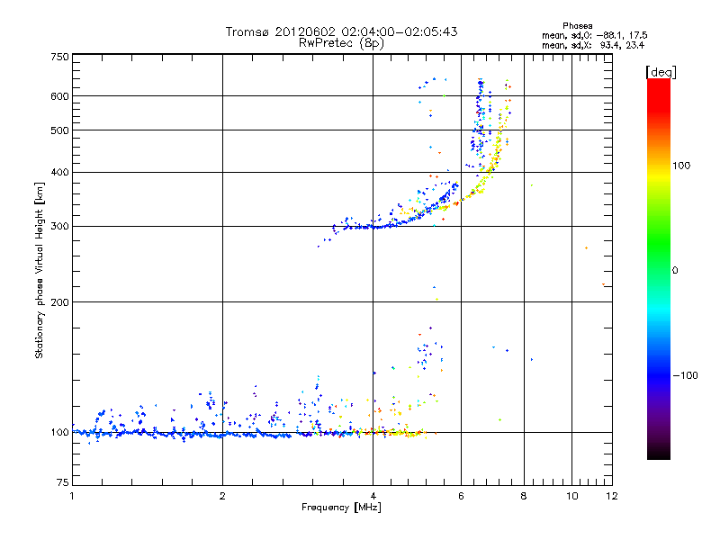Image resolution: width=720 pixels, height=540 pixels.
Task: Click colorbar tick label "-100"
Action: [x=685, y=375]
